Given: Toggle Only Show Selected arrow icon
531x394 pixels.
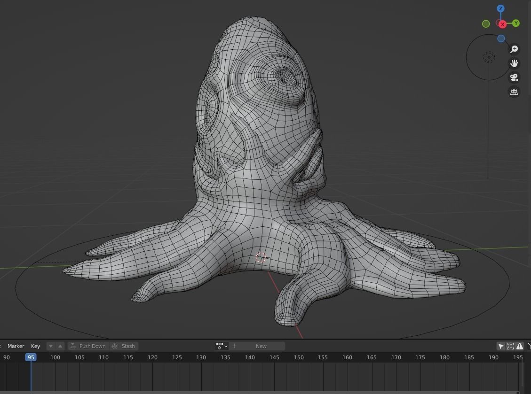Looking at the screenshot, I should (501, 346).
